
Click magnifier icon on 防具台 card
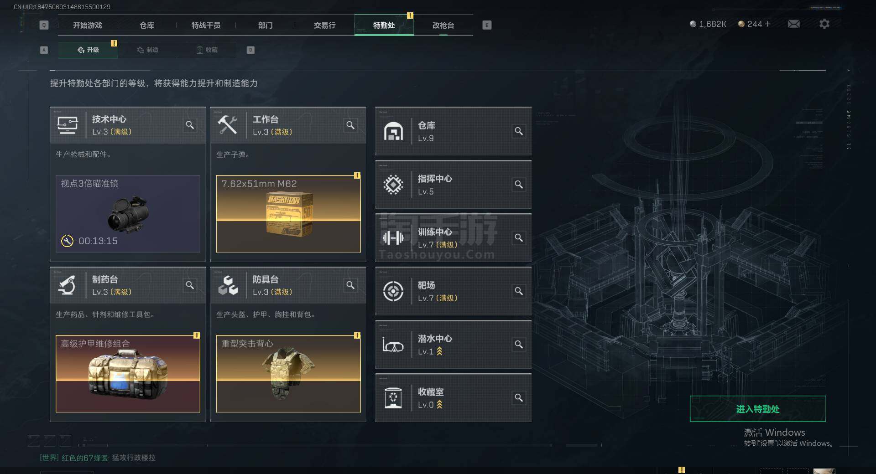tap(350, 285)
